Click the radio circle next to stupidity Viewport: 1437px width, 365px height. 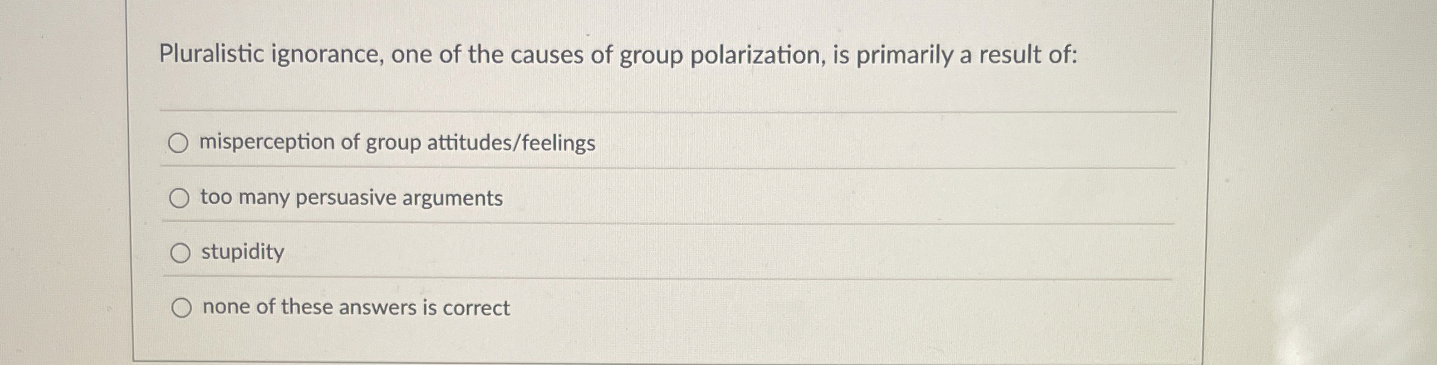point(181,253)
